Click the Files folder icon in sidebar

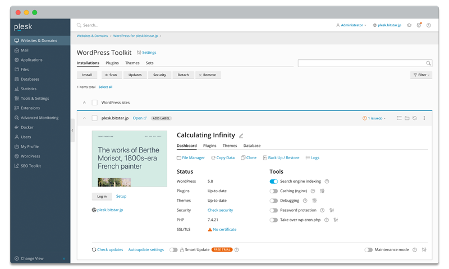tap(17, 69)
